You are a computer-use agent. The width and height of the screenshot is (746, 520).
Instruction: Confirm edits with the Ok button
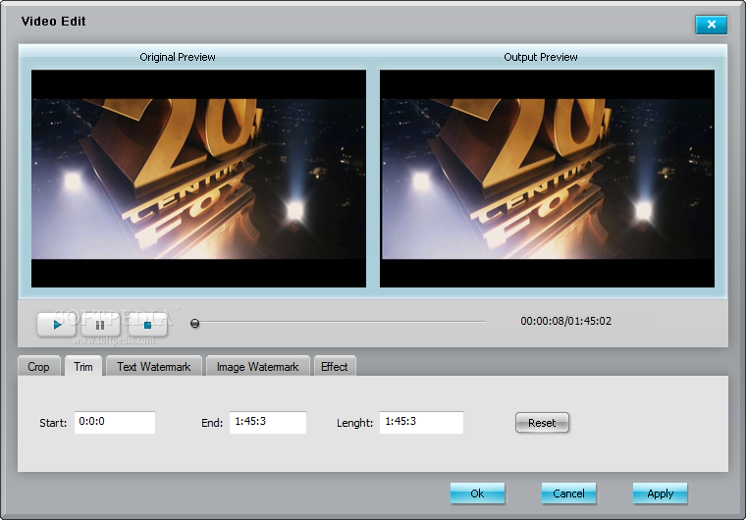(x=477, y=494)
